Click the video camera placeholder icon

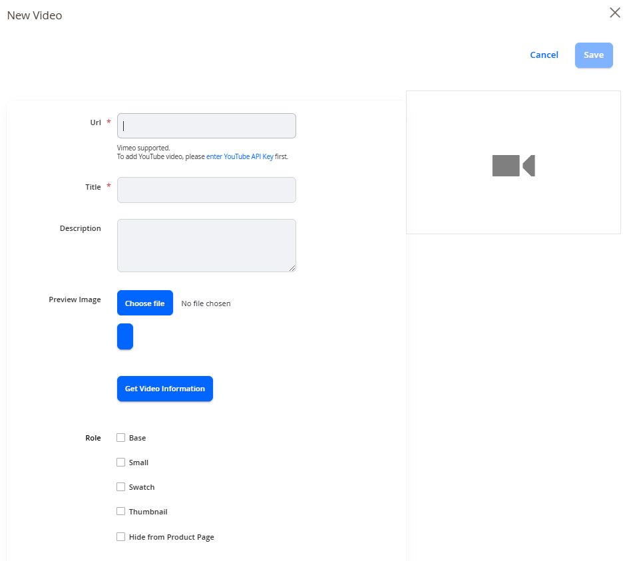coord(513,165)
